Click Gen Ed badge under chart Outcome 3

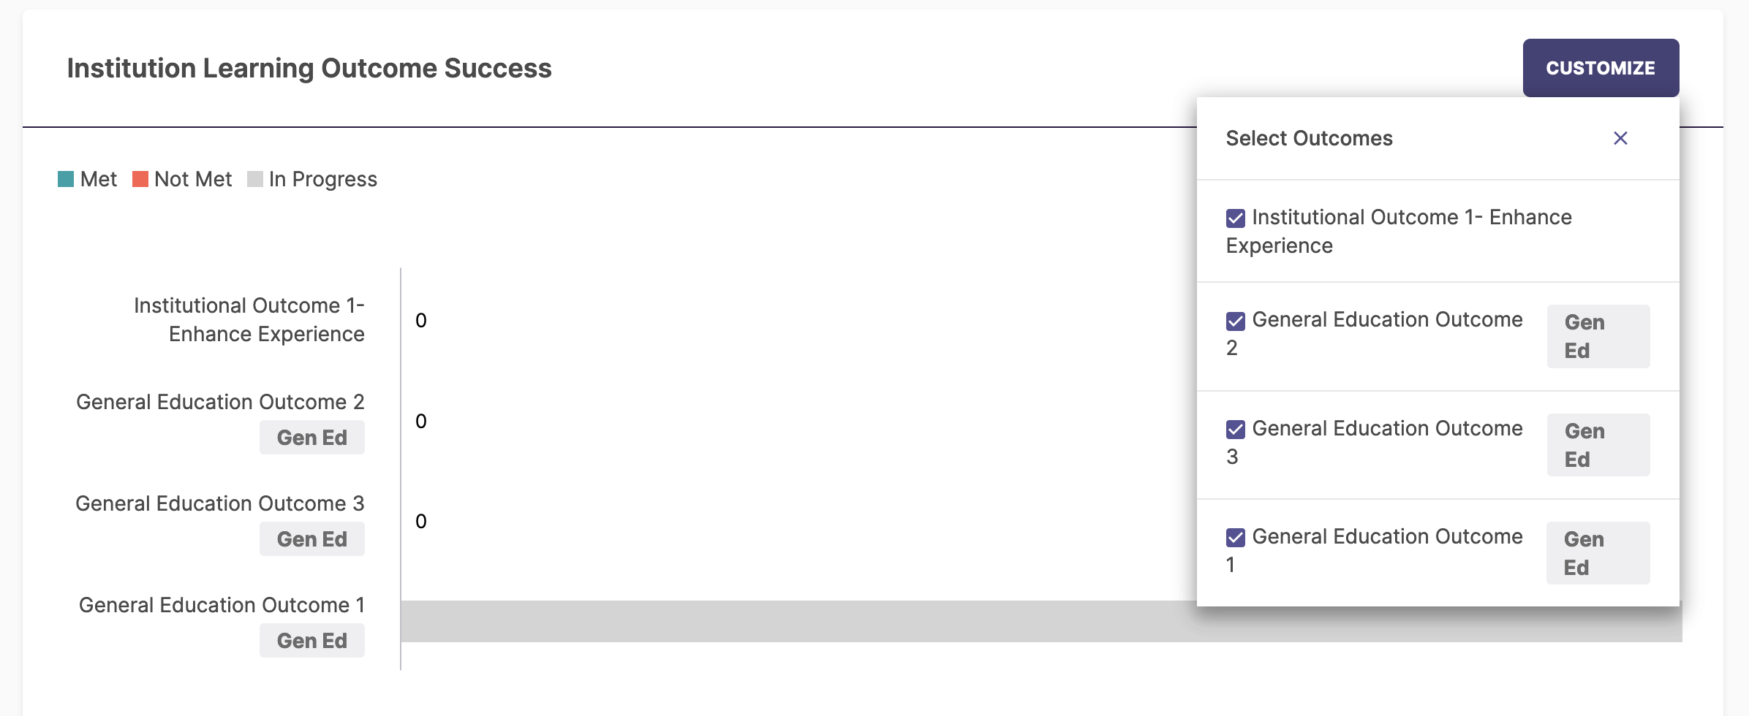coord(312,539)
